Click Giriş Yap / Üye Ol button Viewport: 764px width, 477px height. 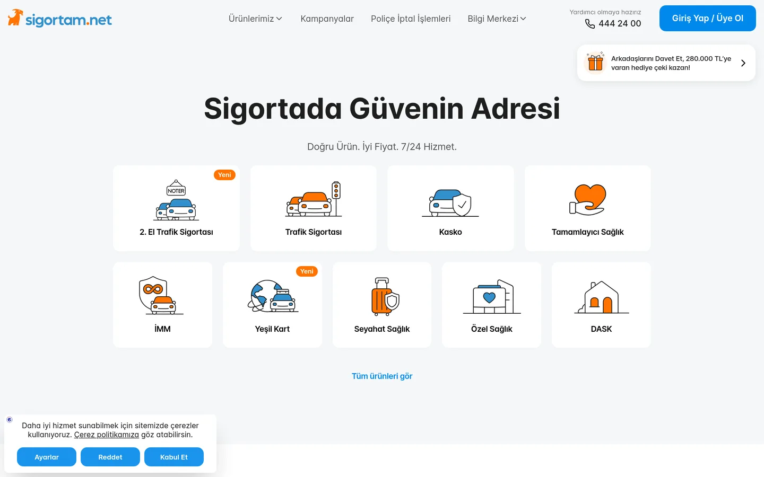[707, 18]
